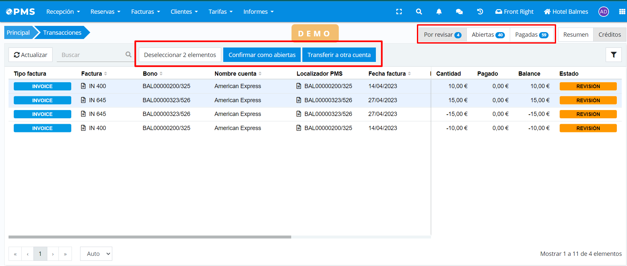This screenshot has width=627, height=266.
Task: Expand the Recepción menu
Action: (x=63, y=12)
